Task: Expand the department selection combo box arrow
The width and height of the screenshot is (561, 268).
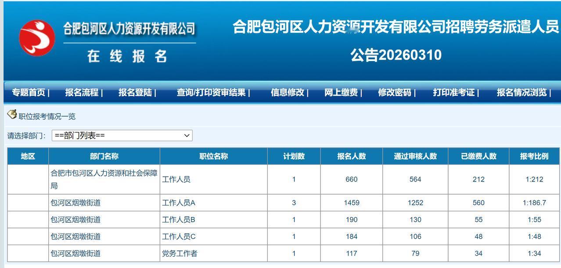Action: tap(187, 135)
